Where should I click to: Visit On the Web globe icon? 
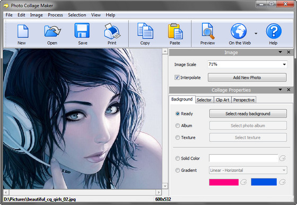239,31
